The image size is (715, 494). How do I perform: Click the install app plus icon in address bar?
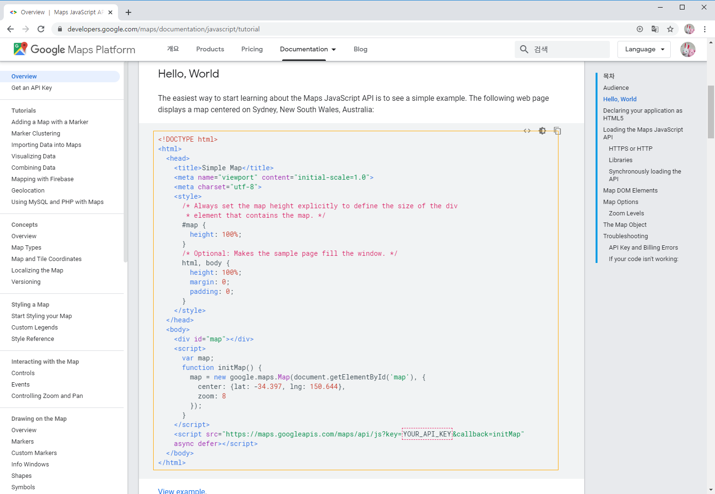point(640,29)
